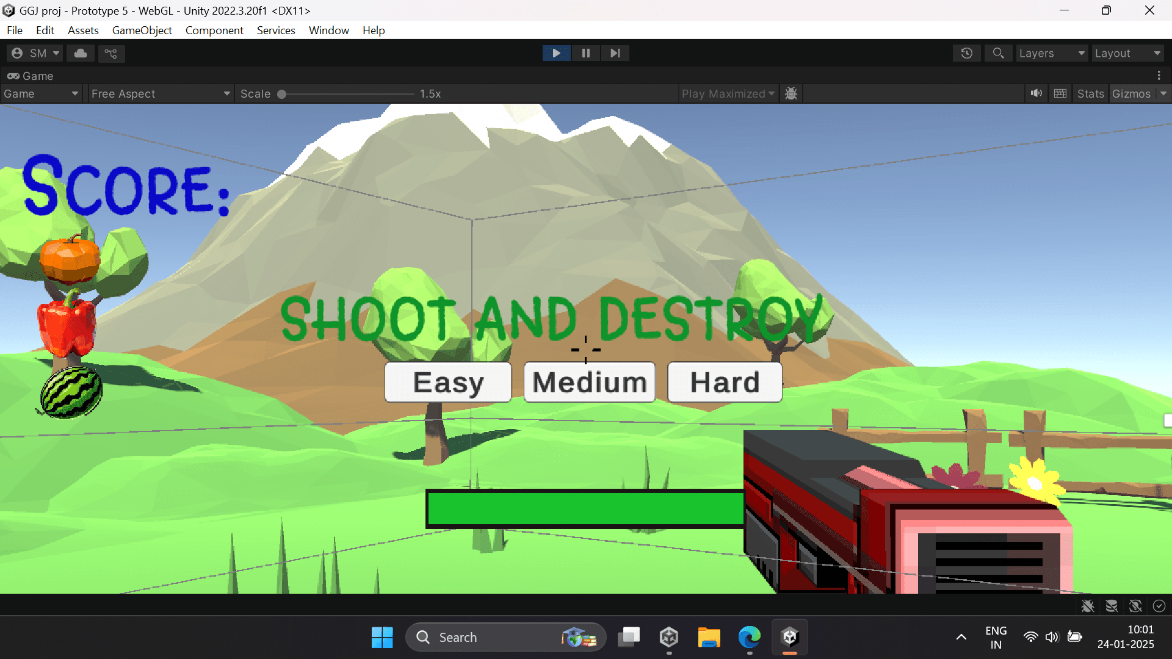1172x659 pixels.
Task: Click the bug icon beside Play Maximized
Action: pyautogui.click(x=791, y=93)
